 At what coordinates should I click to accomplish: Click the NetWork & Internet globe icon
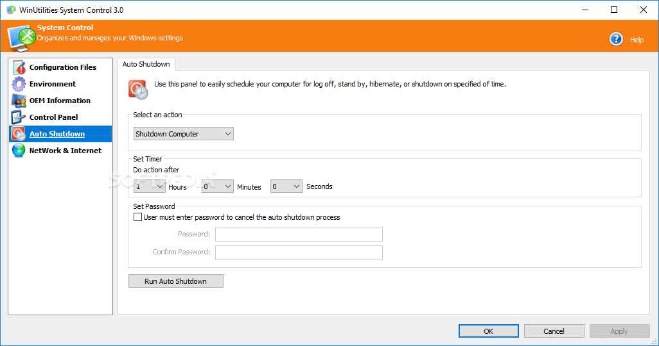pos(19,151)
